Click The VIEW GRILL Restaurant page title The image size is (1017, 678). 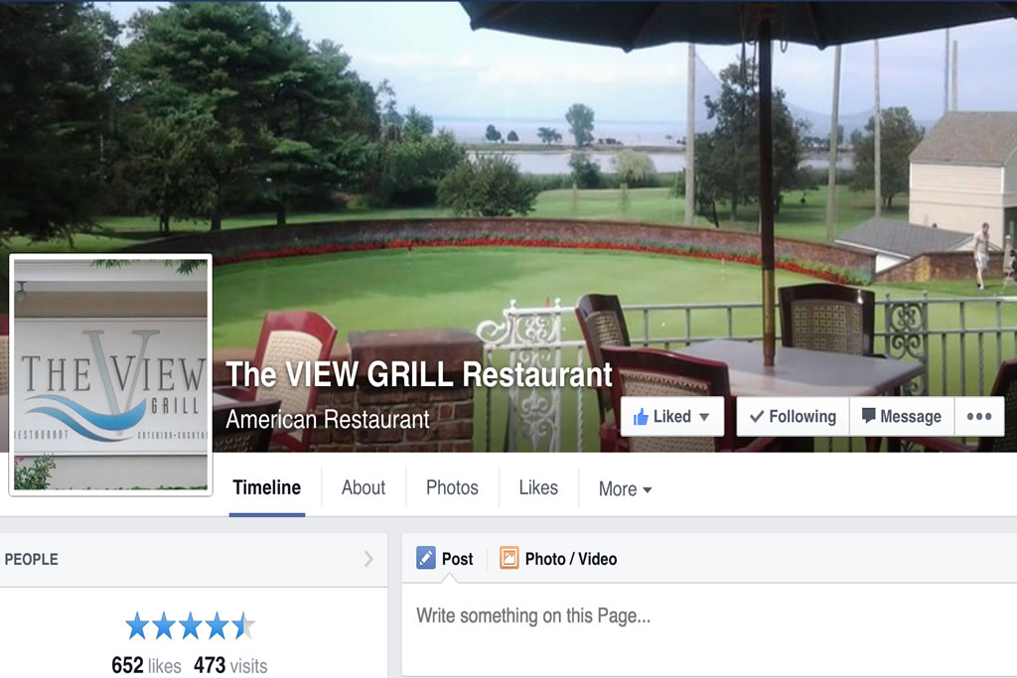click(419, 374)
